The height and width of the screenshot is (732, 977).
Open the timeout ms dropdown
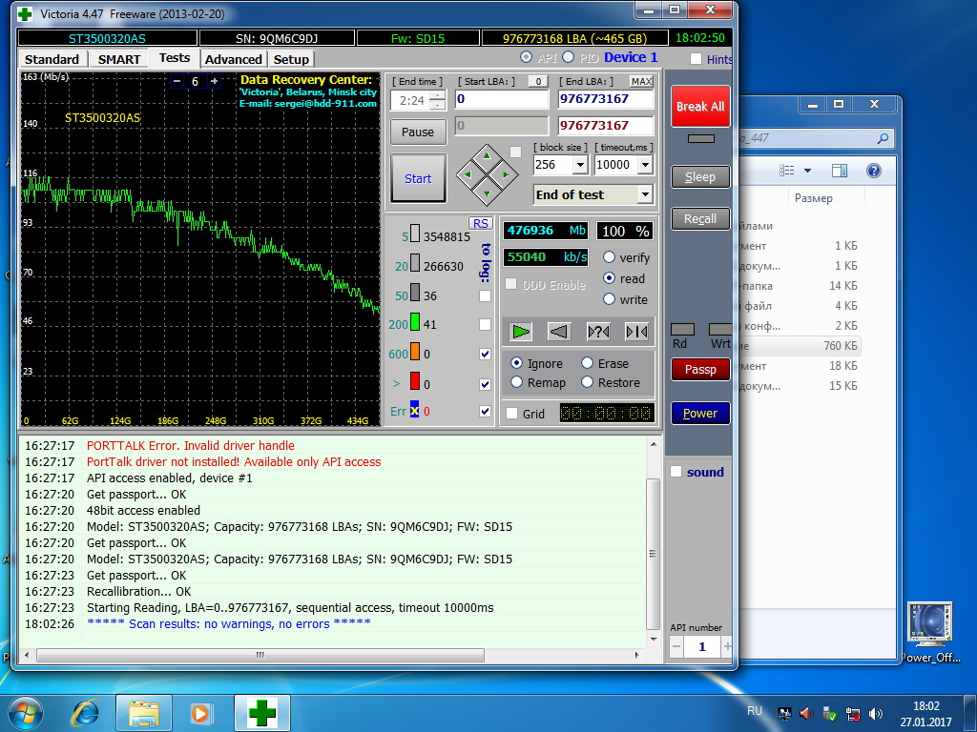pos(644,165)
